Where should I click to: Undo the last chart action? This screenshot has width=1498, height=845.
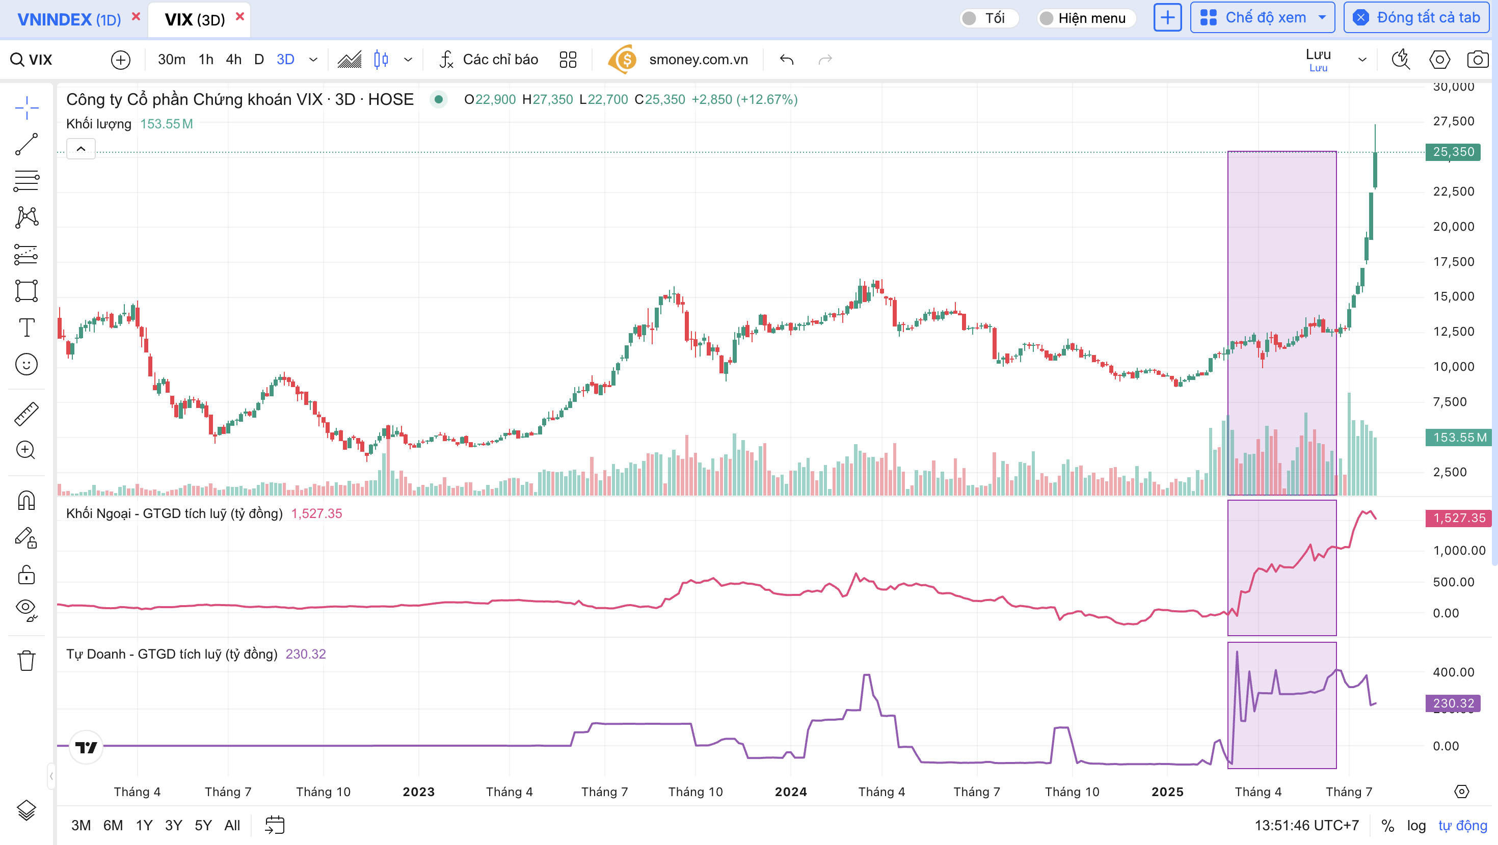point(786,59)
